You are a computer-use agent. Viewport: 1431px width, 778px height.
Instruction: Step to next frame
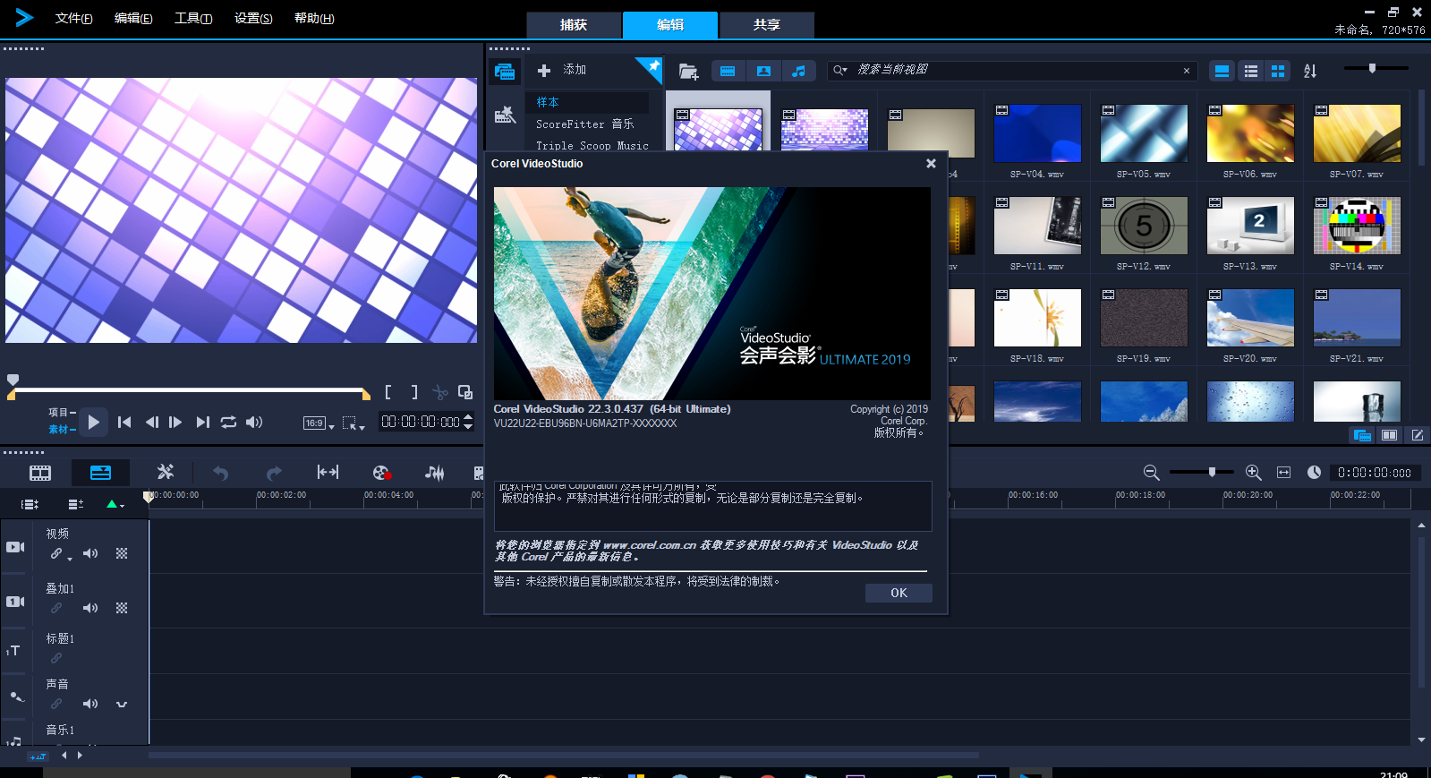pyautogui.click(x=175, y=422)
